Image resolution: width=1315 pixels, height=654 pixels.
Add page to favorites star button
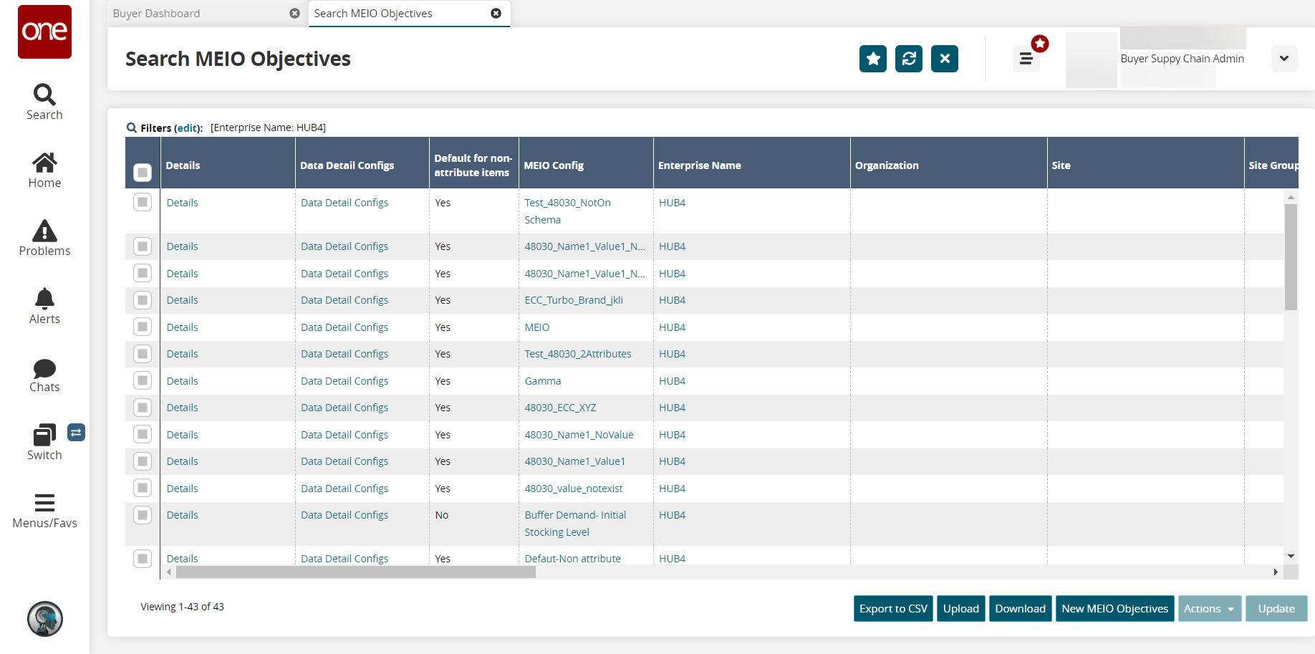(872, 59)
